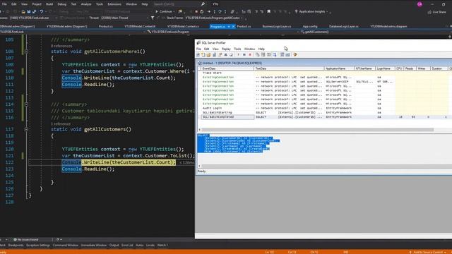Click the icon right of the Continue button

tap(180, 12)
